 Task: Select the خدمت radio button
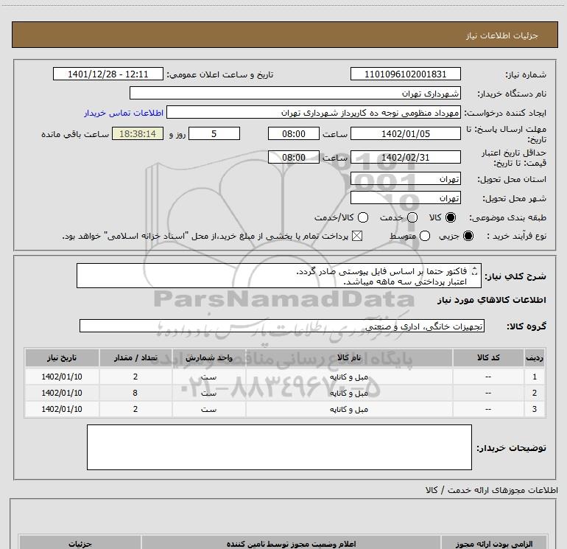412,217
